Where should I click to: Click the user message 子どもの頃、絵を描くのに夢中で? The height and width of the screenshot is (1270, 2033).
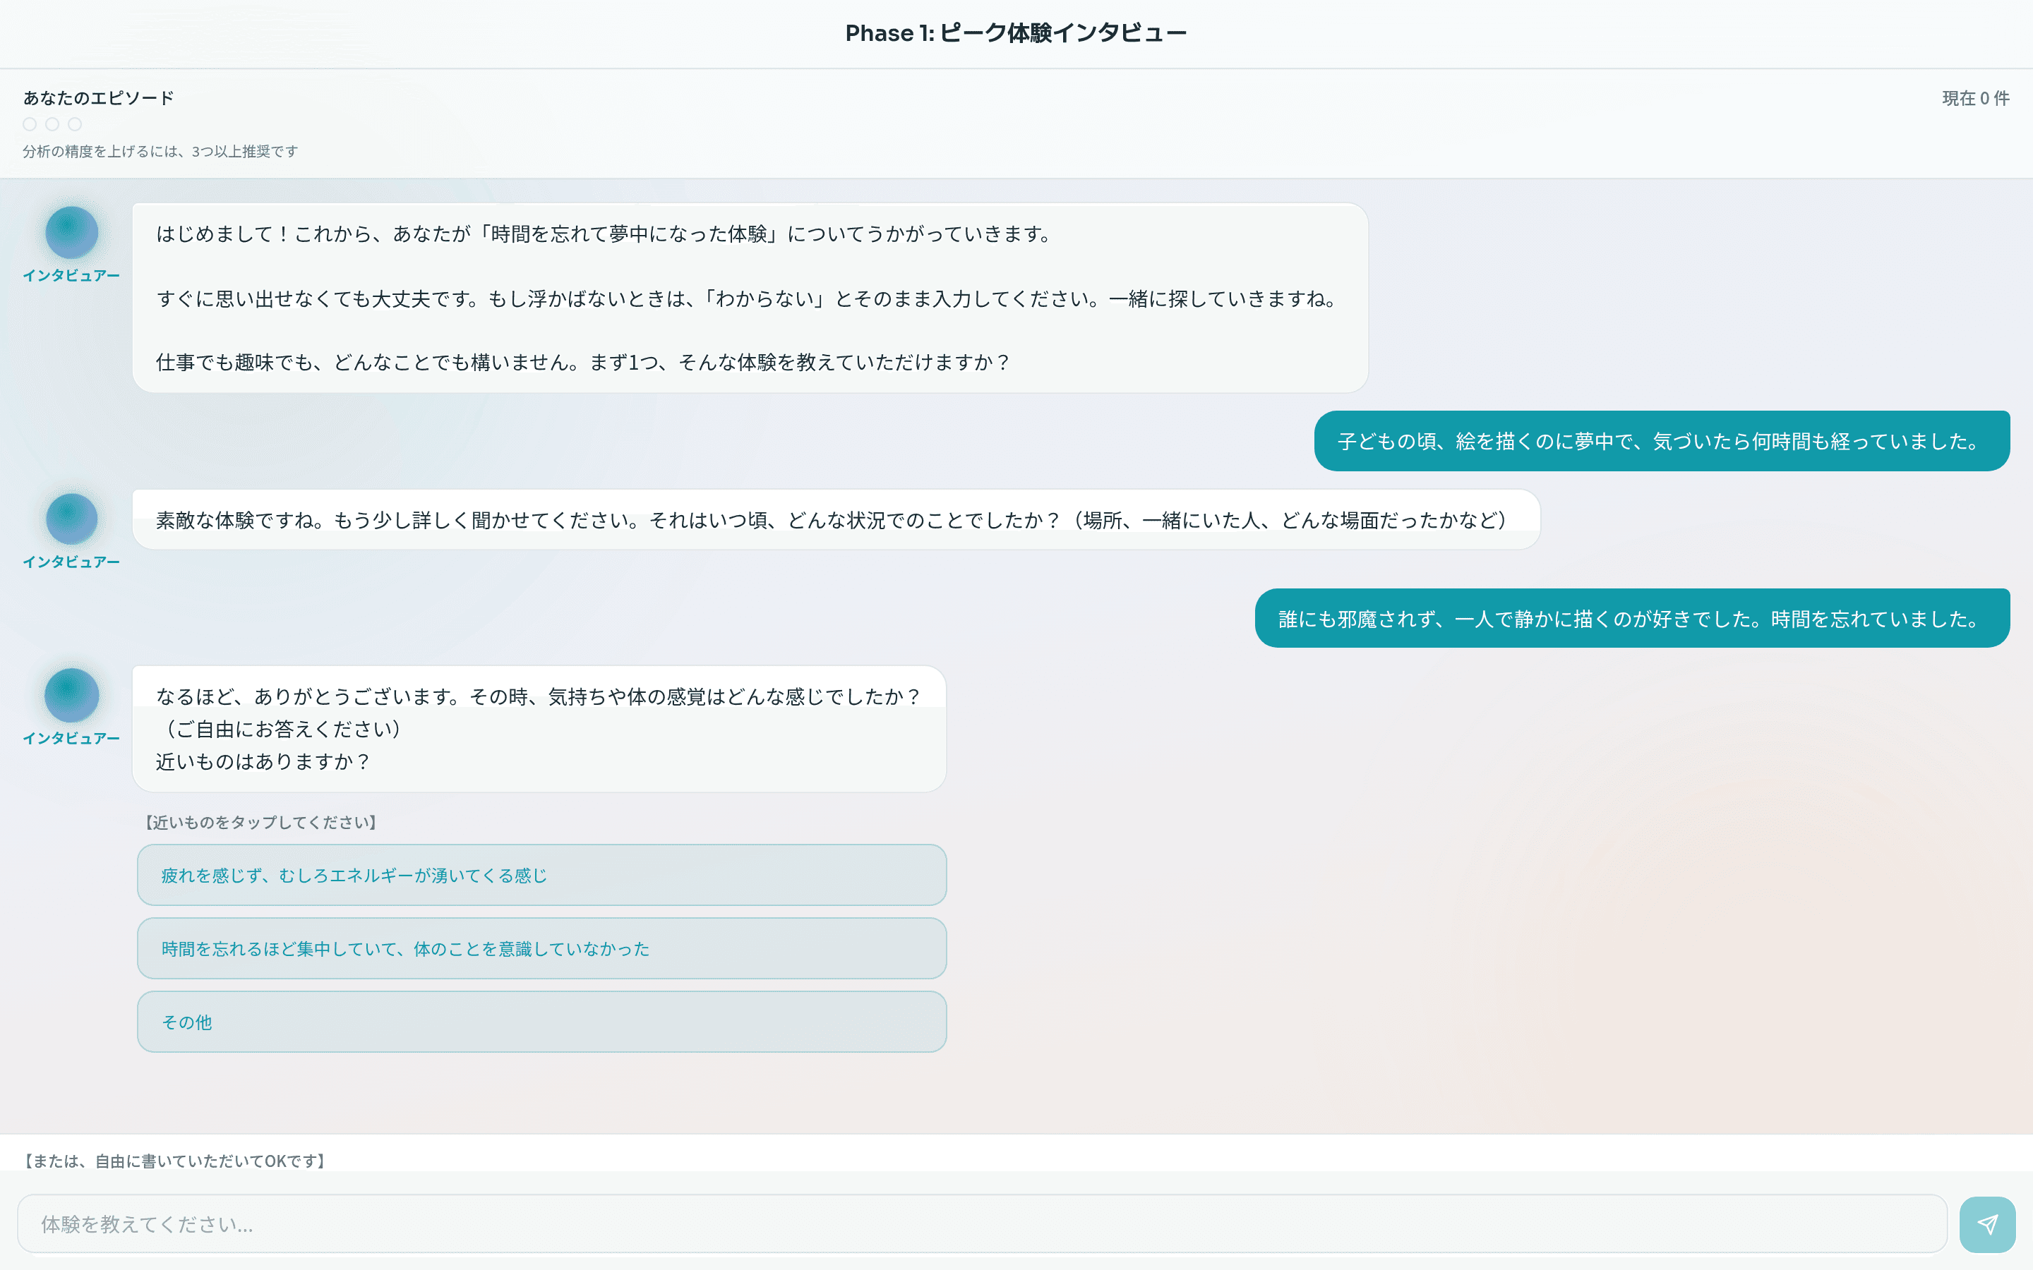pos(1662,441)
